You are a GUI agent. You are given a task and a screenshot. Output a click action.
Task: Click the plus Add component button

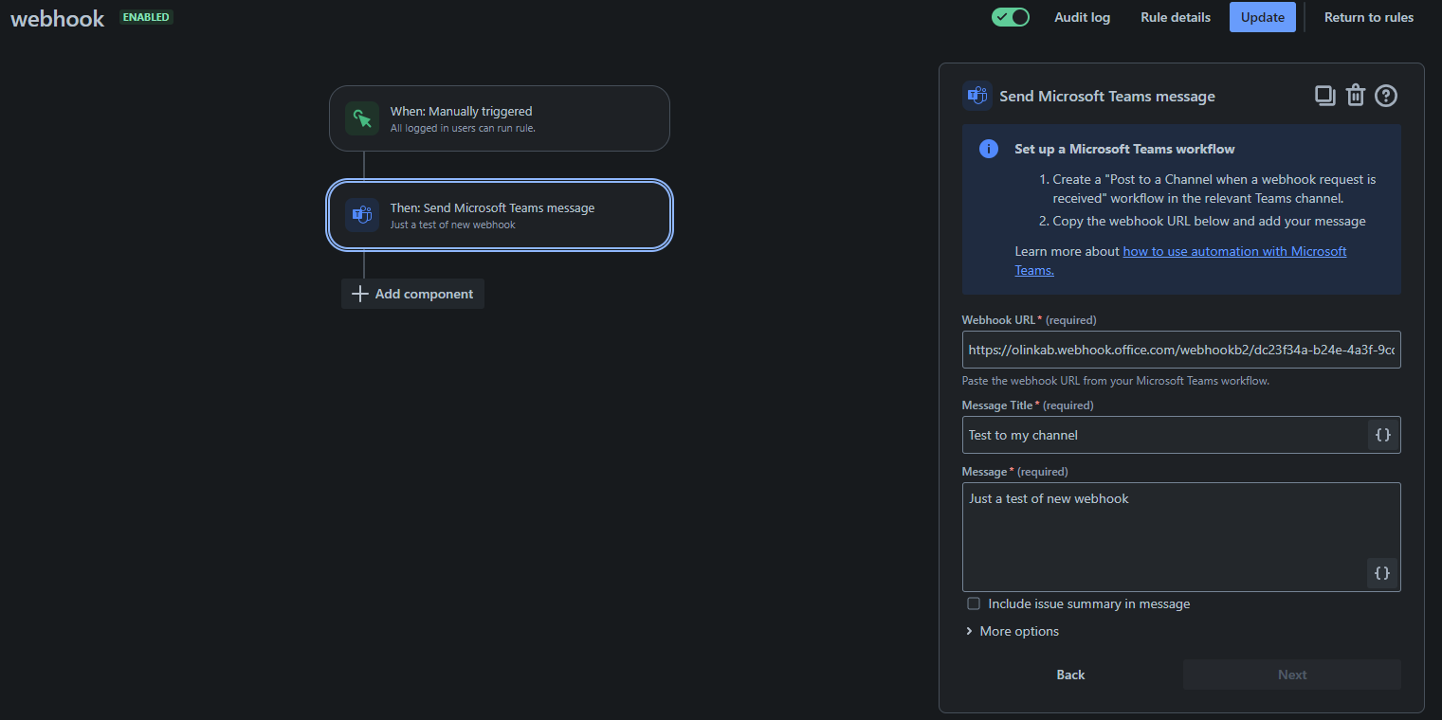[x=412, y=294]
